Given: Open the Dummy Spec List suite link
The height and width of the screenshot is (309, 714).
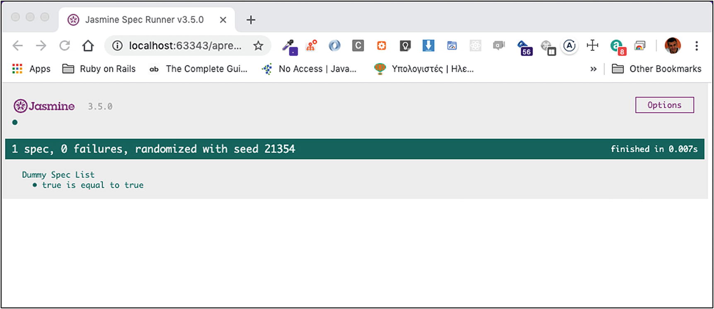Looking at the screenshot, I should pyautogui.click(x=58, y=175).
